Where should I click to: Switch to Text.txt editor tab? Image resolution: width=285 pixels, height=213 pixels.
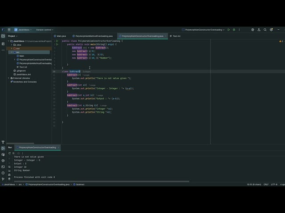(x=175, y=36)
